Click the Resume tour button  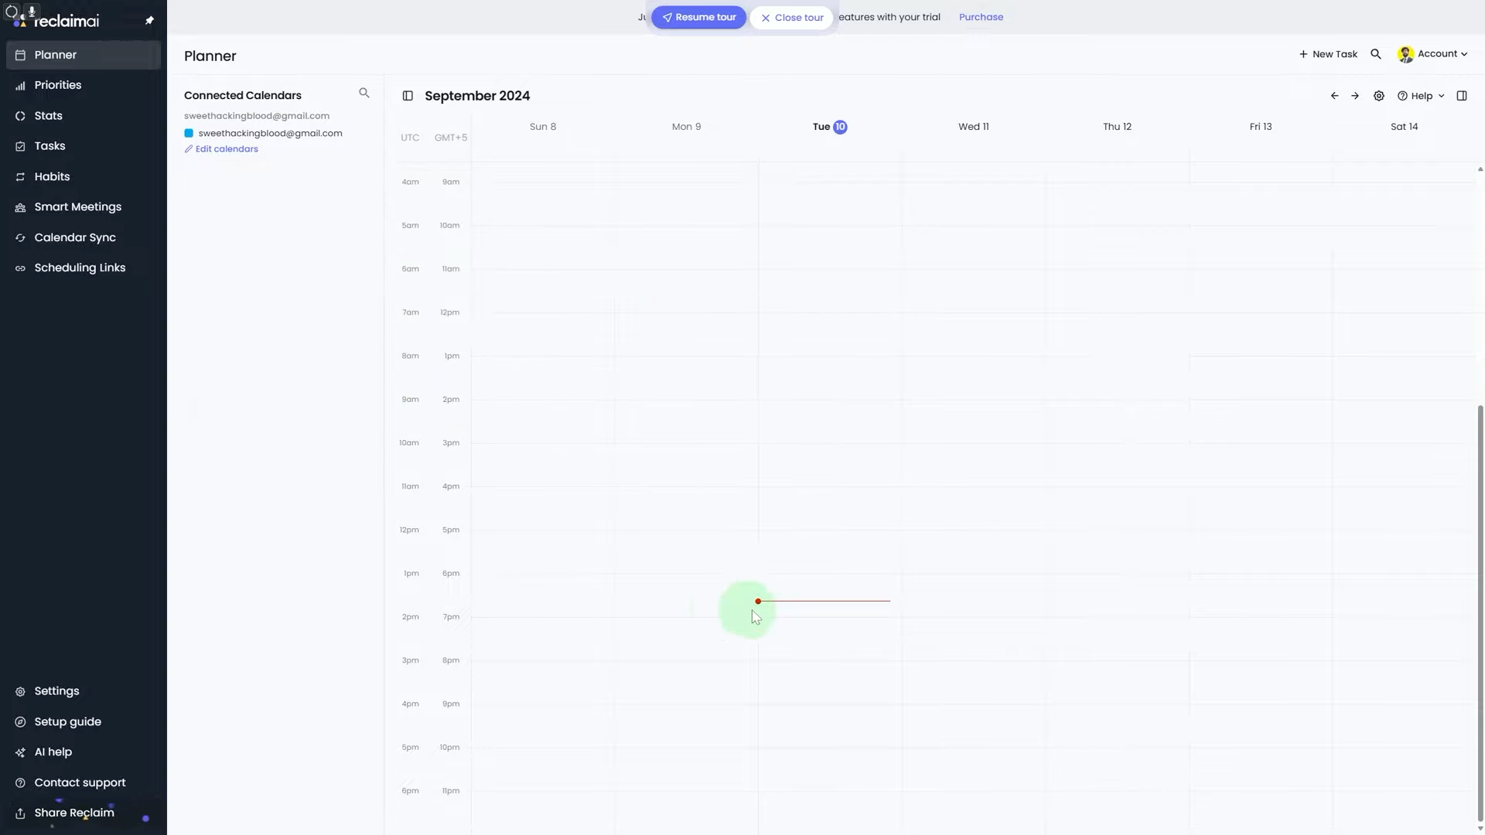tap(699, 18)
